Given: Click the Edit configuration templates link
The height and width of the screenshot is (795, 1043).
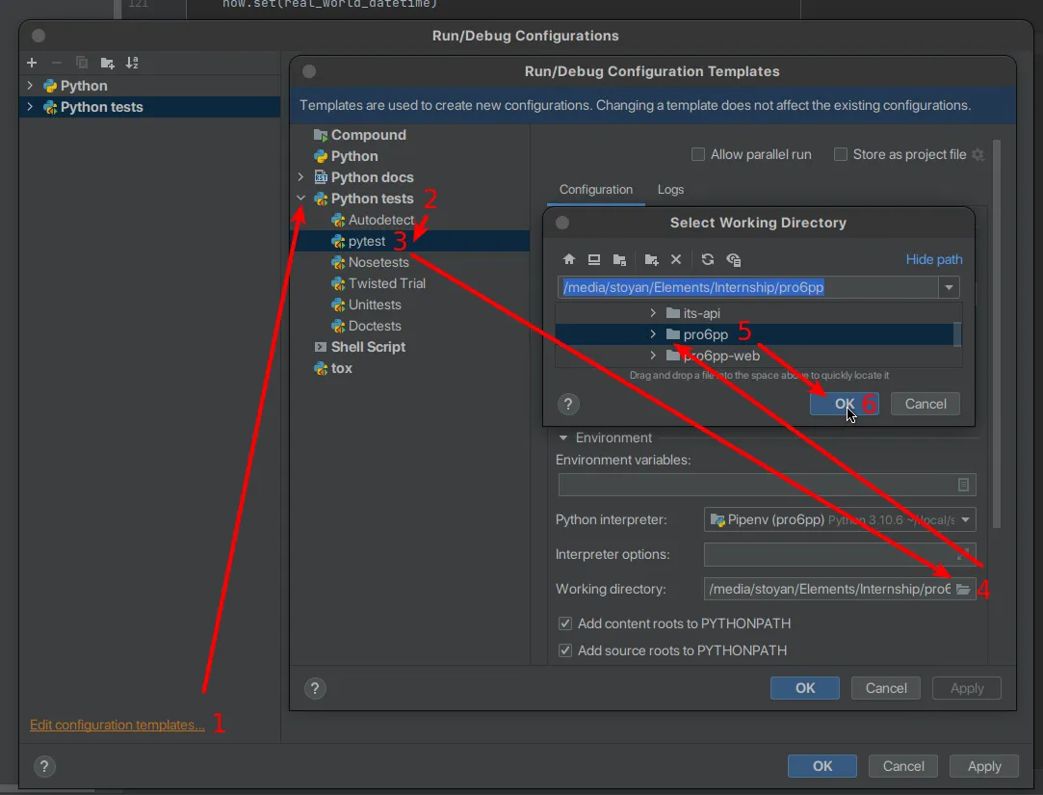Looking at the screenshot, I should [x=117, y=725].
